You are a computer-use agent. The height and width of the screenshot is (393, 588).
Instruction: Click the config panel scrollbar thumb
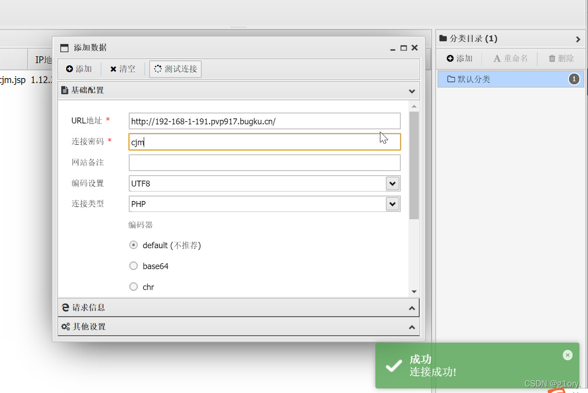pos(414,166)
